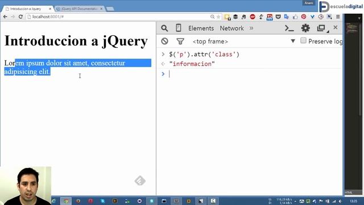Viewport: 364px width, 205px height.
Task: Click the Google Translate extension icon
Action: click(x=287, y=17)
